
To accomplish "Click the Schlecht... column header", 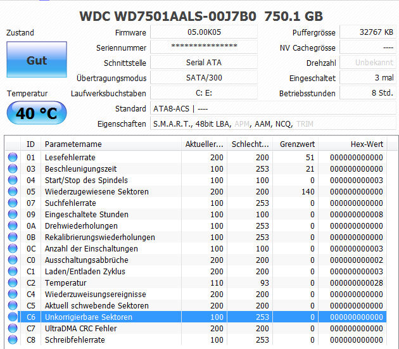I will 250,144.
